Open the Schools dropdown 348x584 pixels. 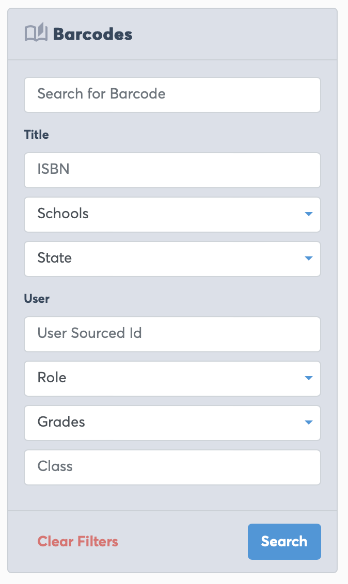(165, 214)
